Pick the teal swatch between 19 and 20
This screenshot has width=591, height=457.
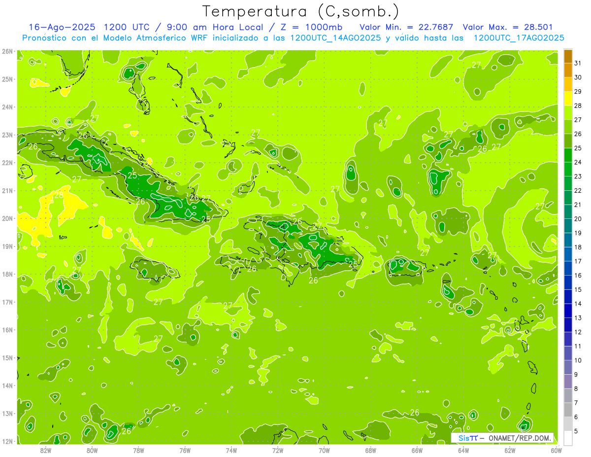(x=568, y=226)
